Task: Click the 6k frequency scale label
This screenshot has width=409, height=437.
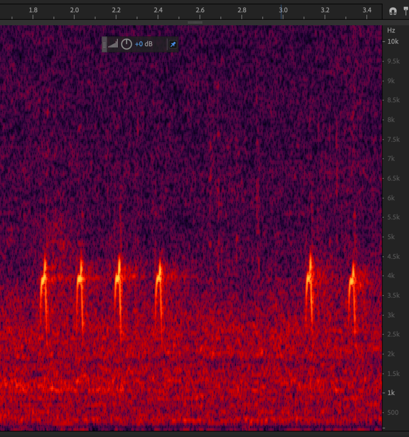Action: click(x=391, y=198)
